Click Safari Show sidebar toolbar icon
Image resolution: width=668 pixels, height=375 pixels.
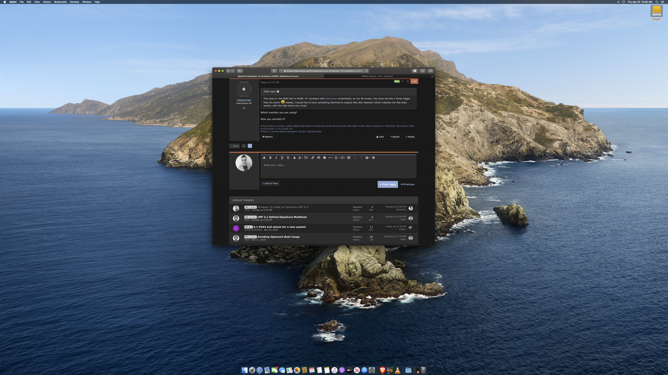point(239,71)
